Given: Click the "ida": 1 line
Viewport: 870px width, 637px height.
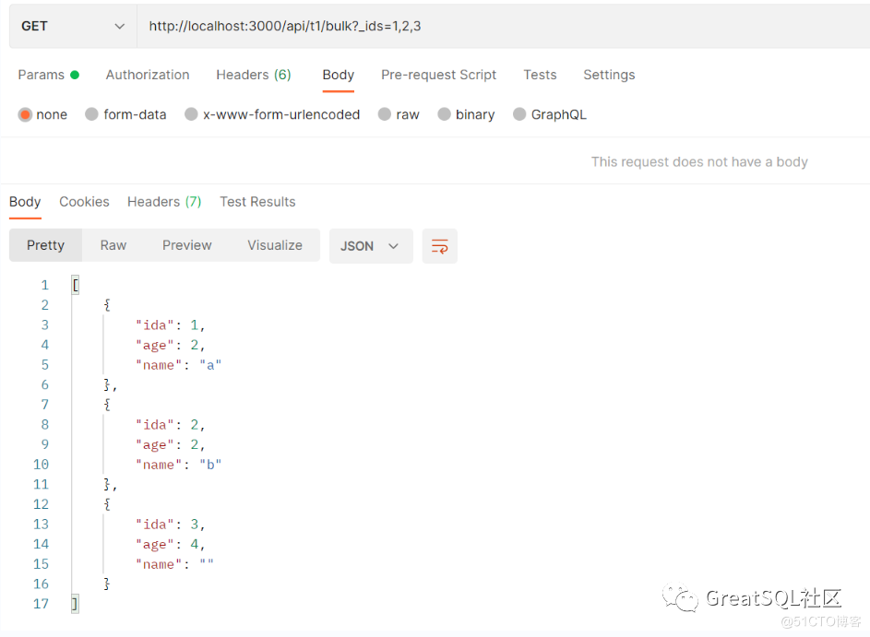Looking at the screenshot, I should [x=171, y=324].
